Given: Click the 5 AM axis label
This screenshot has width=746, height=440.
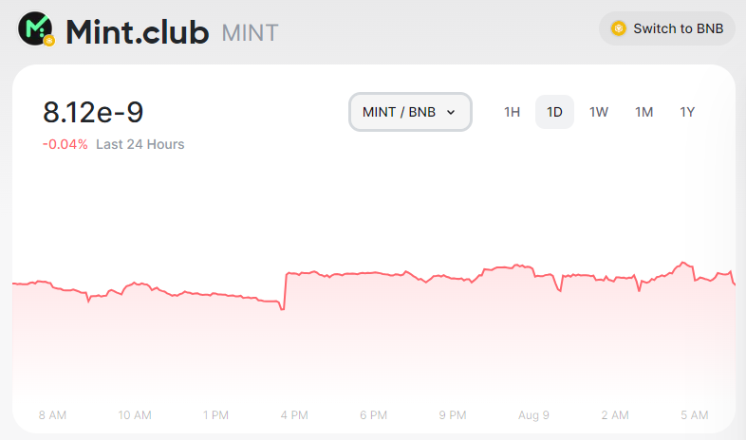Looking at the screenshot, I should 694,415.
